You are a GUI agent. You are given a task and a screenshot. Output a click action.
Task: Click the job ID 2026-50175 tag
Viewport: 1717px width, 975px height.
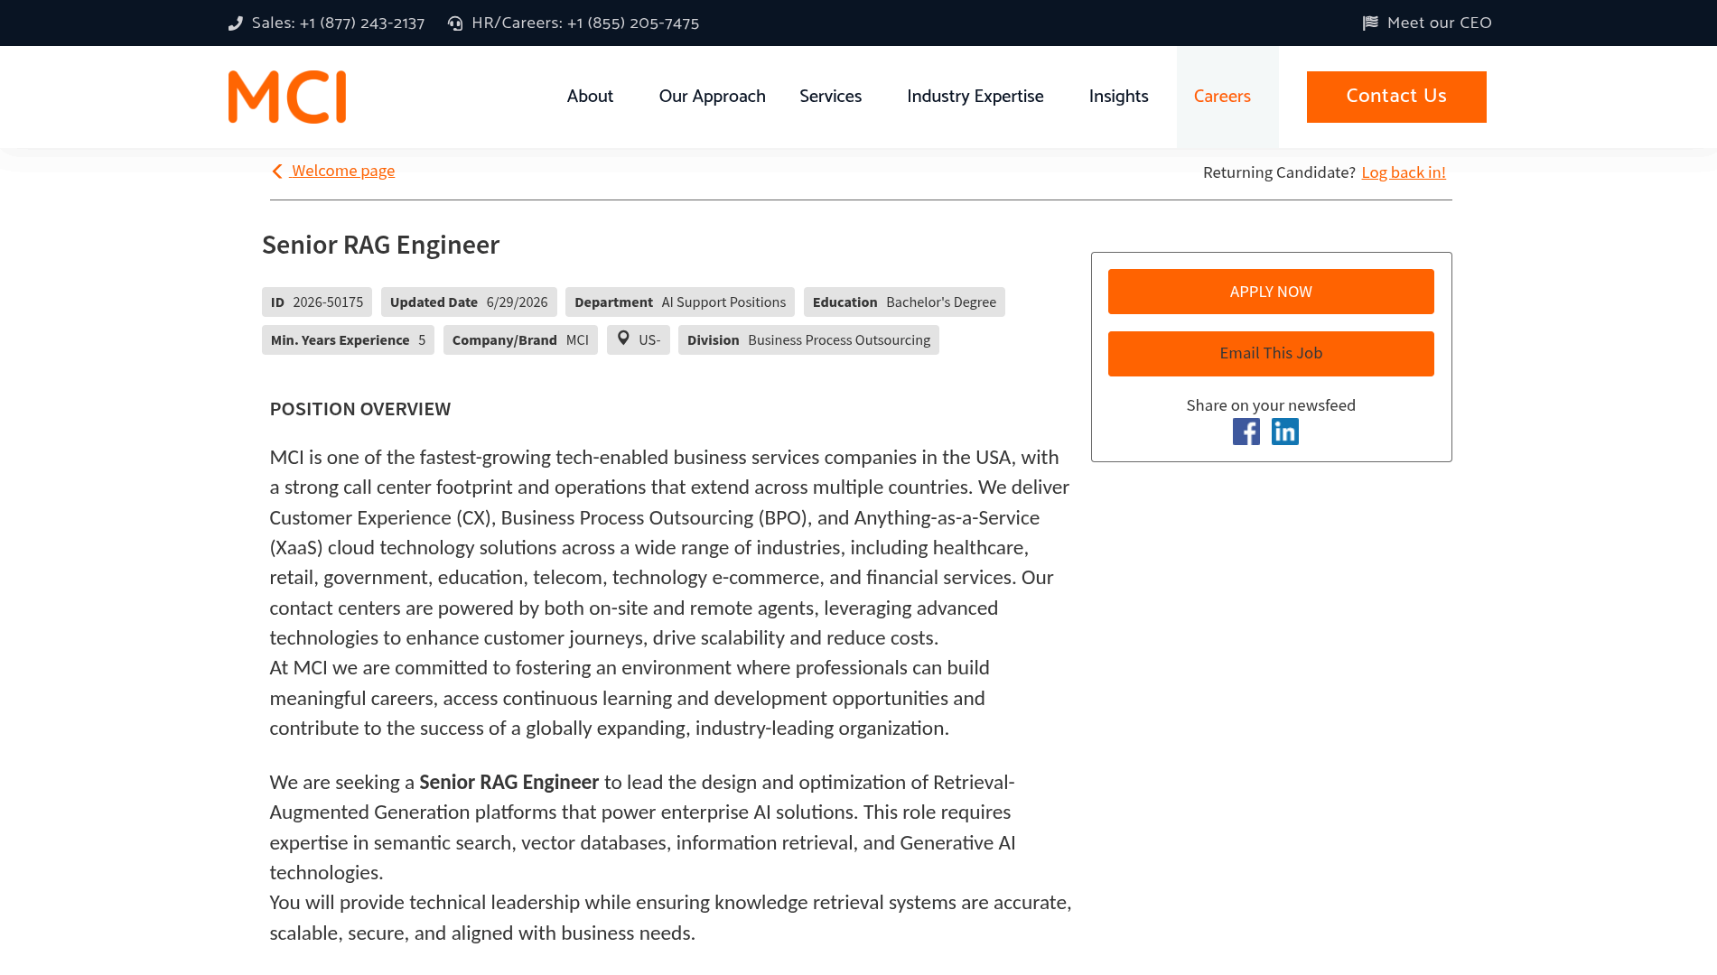pos(317,302)
